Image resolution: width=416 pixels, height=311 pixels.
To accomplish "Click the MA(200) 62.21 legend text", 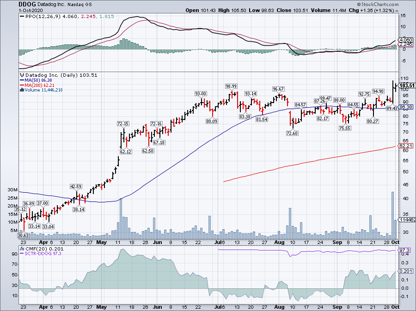I will pos(39,85).
